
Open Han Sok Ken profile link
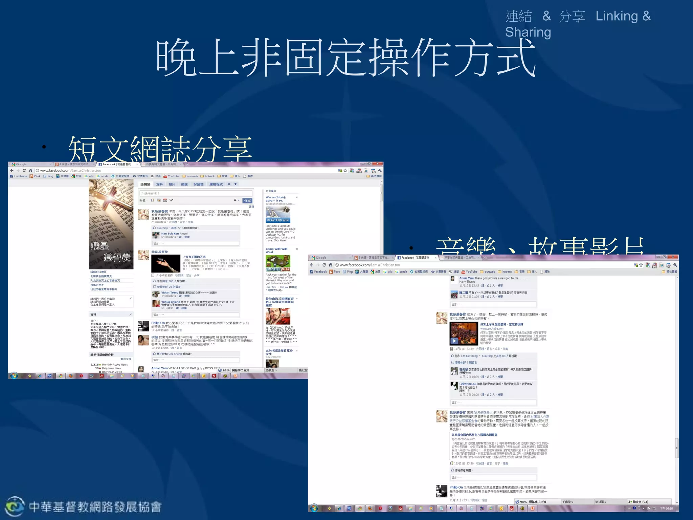pyautogui.click(x=170, y=234)
